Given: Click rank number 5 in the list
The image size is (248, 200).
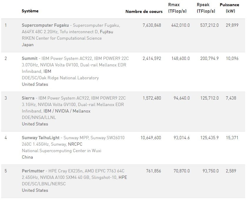Looking at the screenshot, I should click(6, 171).
